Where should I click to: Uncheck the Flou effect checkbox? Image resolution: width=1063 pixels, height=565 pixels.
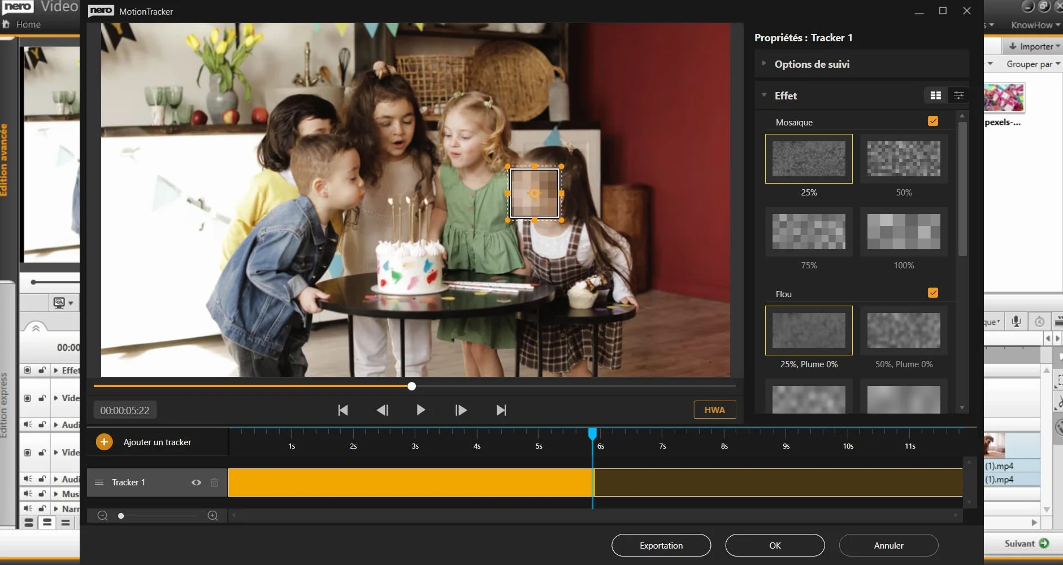coord(933,293)
